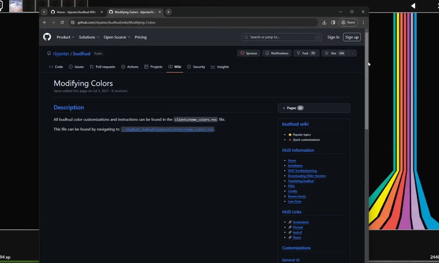Open the Home wiki page link
Screen dimensions: 439x263
click(292, 160)
